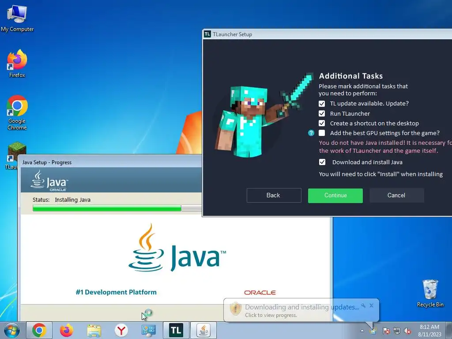The width and height of the screenshot is (452, 339).
Task: Click the Back button in TLauncher Setup
Action: point(274,196)
